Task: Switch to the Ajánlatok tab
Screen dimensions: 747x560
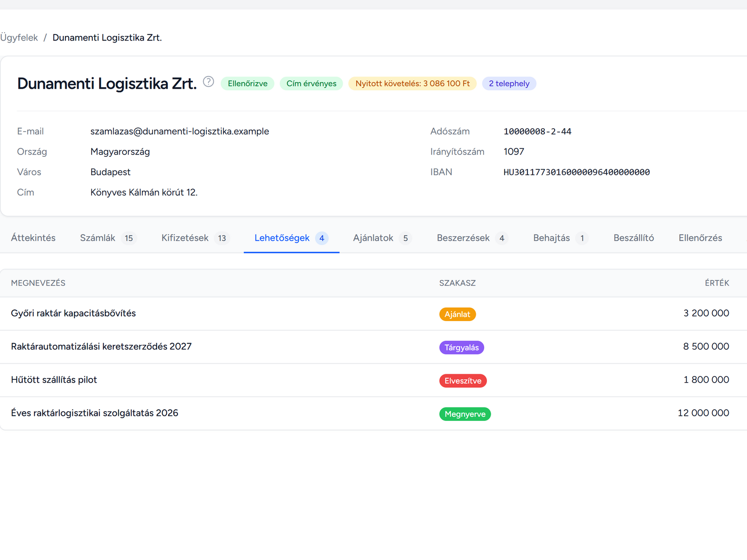Action: tap(382, 238)
